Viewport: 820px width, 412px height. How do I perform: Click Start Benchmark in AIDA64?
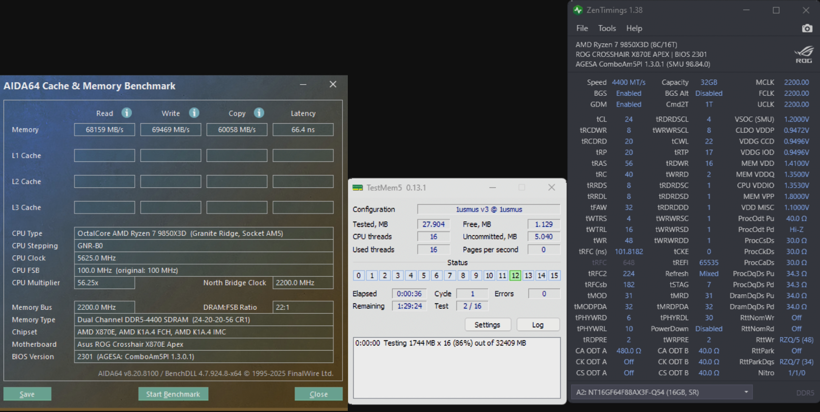click(x=173, y=394)
